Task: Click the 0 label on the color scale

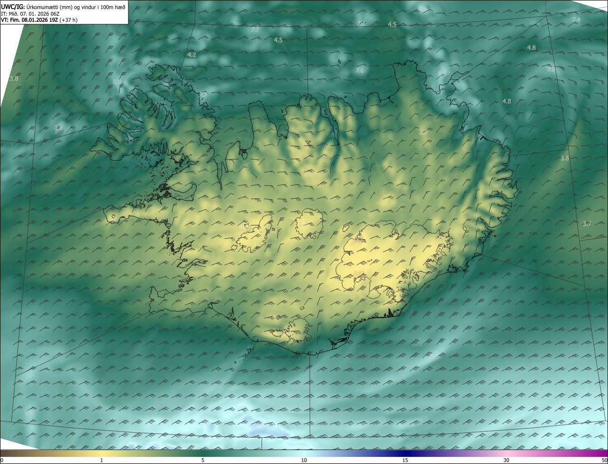Action: tap(2, 460)
